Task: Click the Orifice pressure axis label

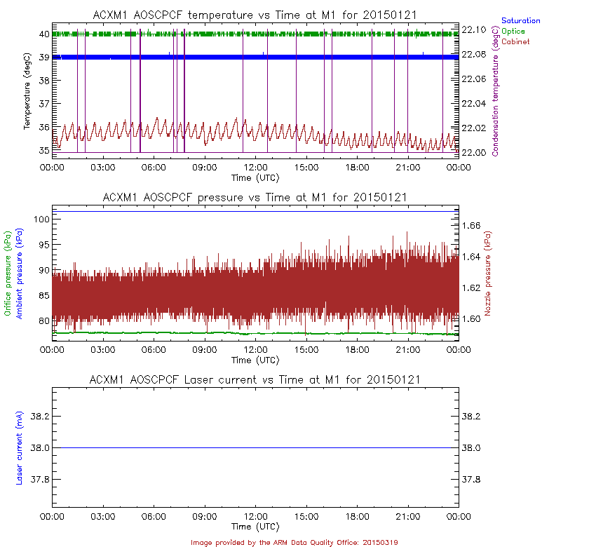Action: 8,273
